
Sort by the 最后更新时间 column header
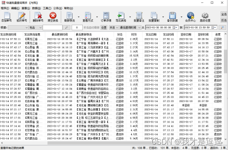(x=60, y=34)
